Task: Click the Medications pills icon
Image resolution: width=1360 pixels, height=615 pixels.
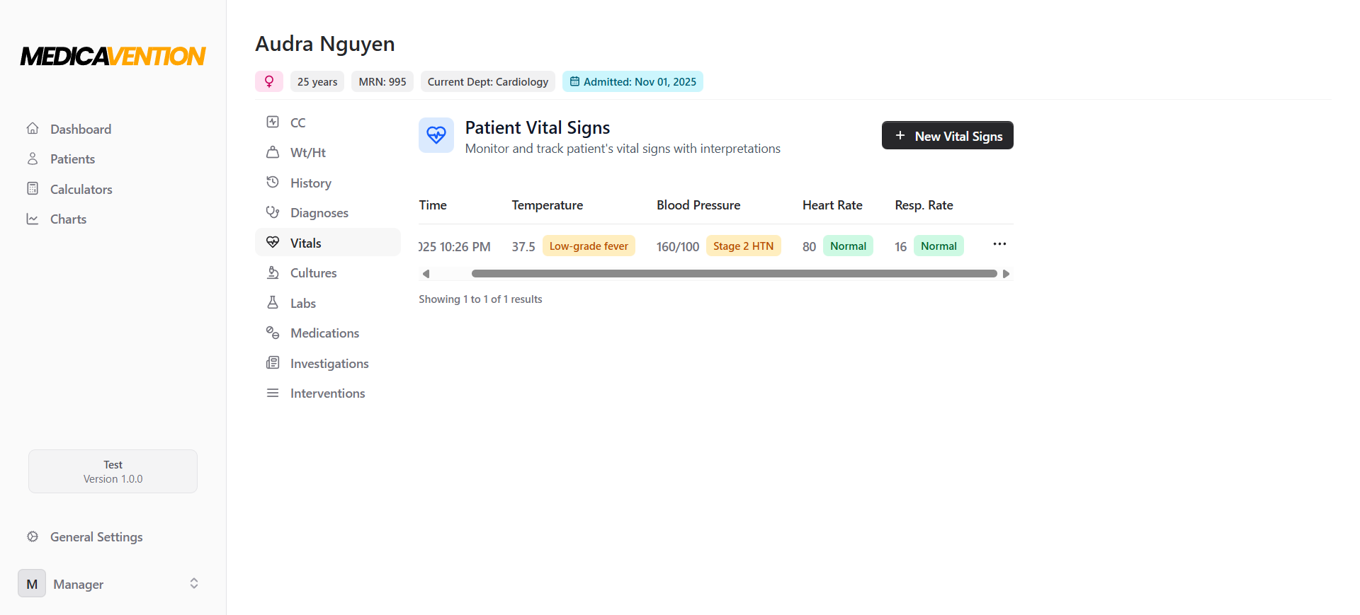Action: coord(273,332)
